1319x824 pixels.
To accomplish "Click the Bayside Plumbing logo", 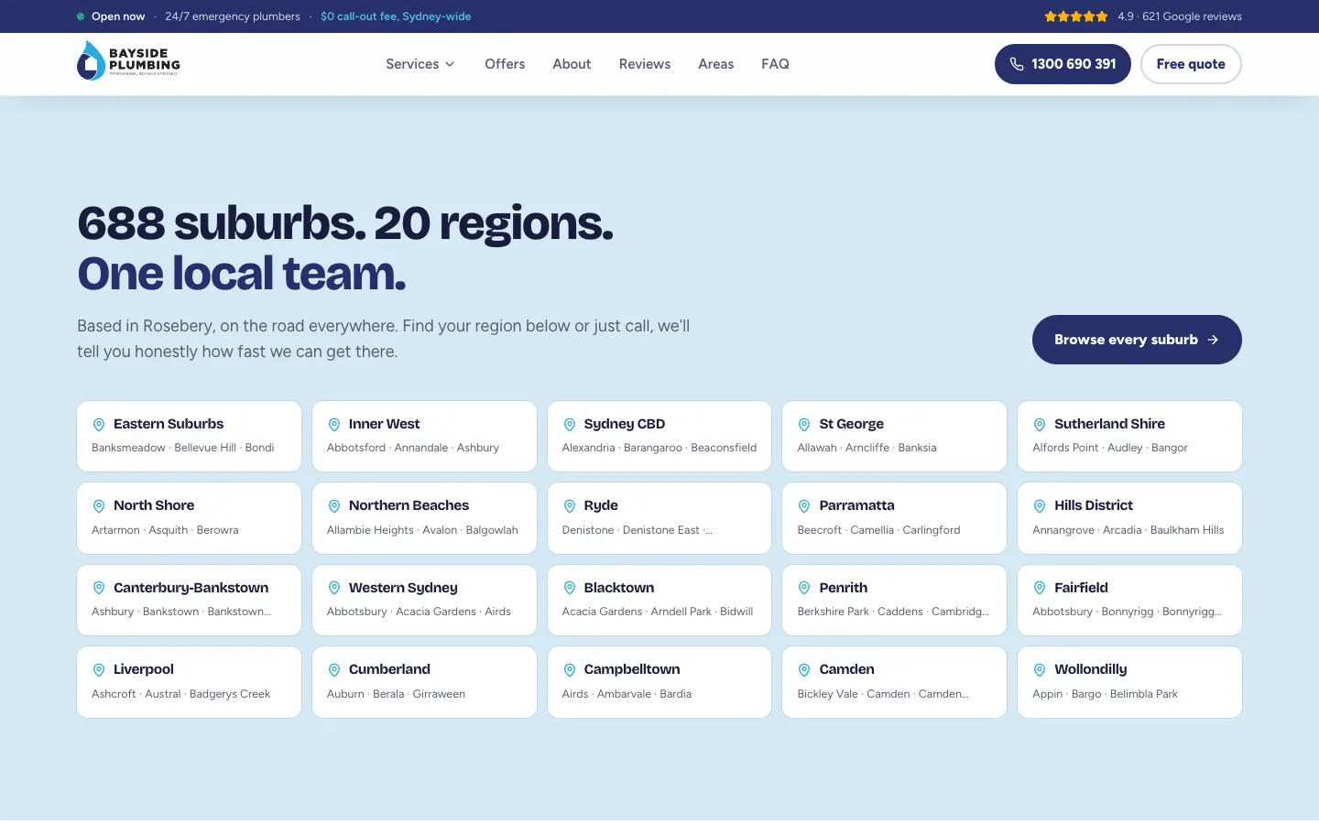I will click(128, 60).
